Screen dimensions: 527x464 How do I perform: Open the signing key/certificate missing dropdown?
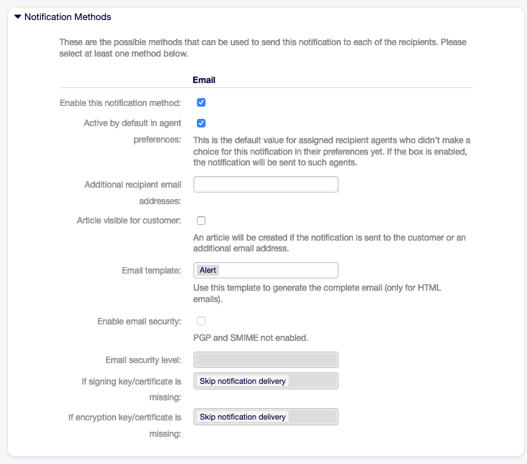click(x=266, y=381)
